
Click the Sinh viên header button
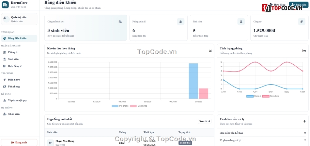pos(299,5)
